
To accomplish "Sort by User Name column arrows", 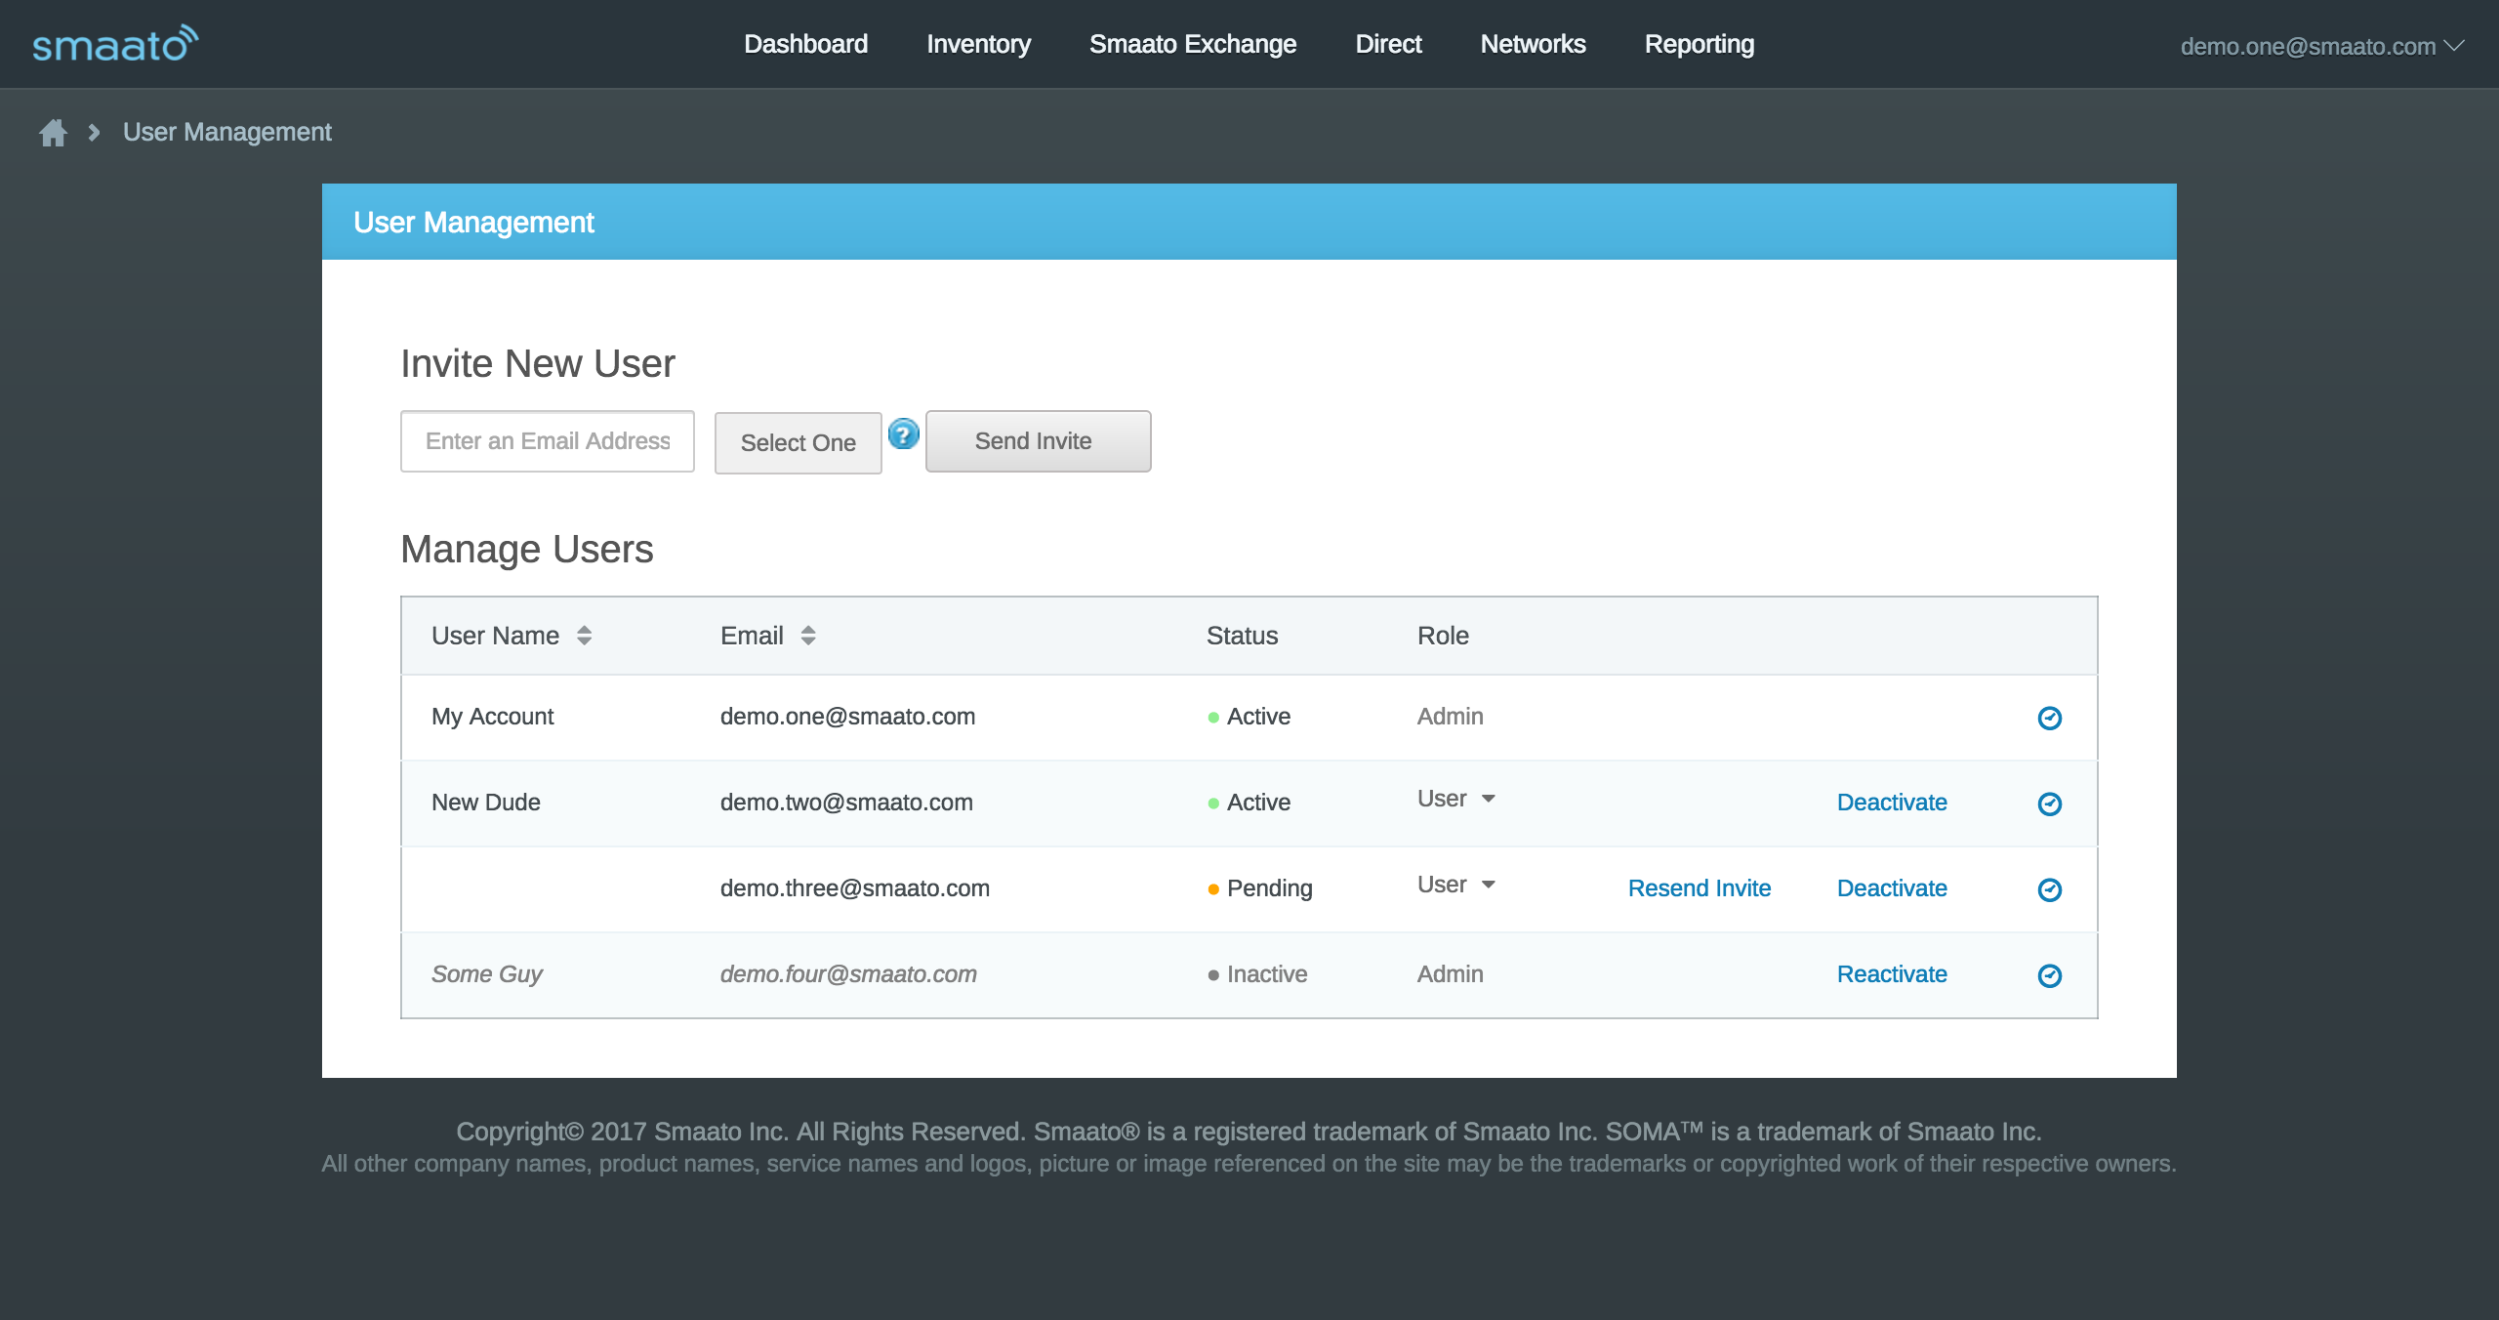I will pos(584,636).
